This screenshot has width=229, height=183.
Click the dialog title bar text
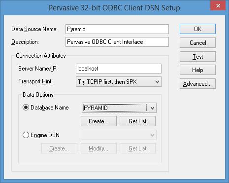tap(114, 8)
